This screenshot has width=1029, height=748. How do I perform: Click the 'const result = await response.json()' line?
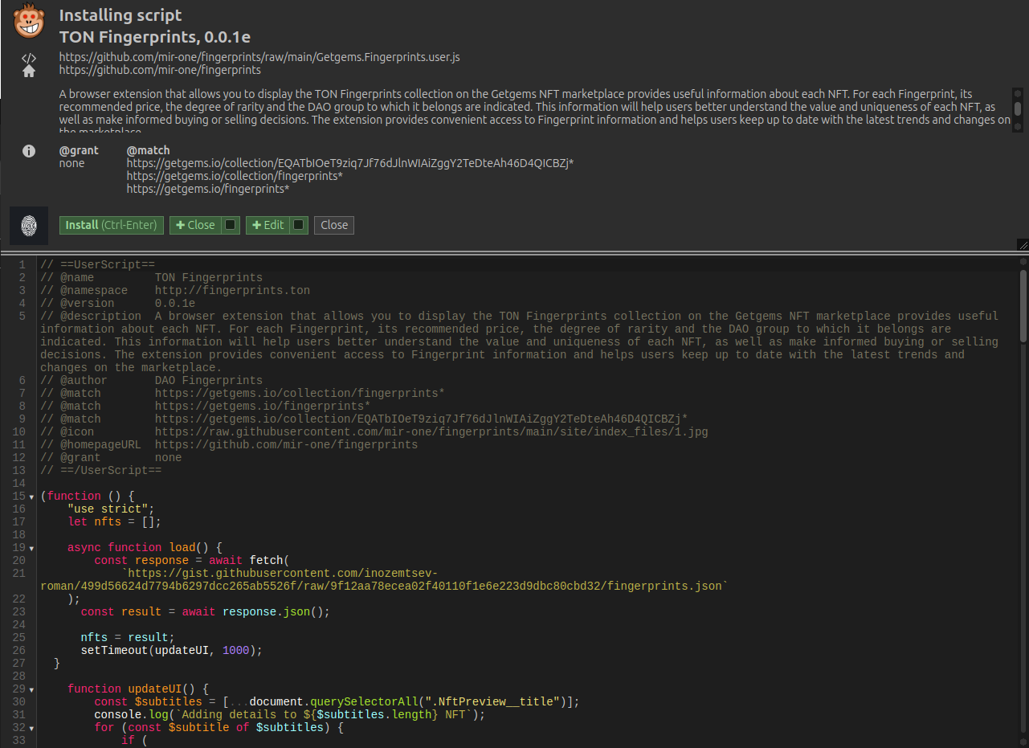pyautogui.click(x=206, y=611)
